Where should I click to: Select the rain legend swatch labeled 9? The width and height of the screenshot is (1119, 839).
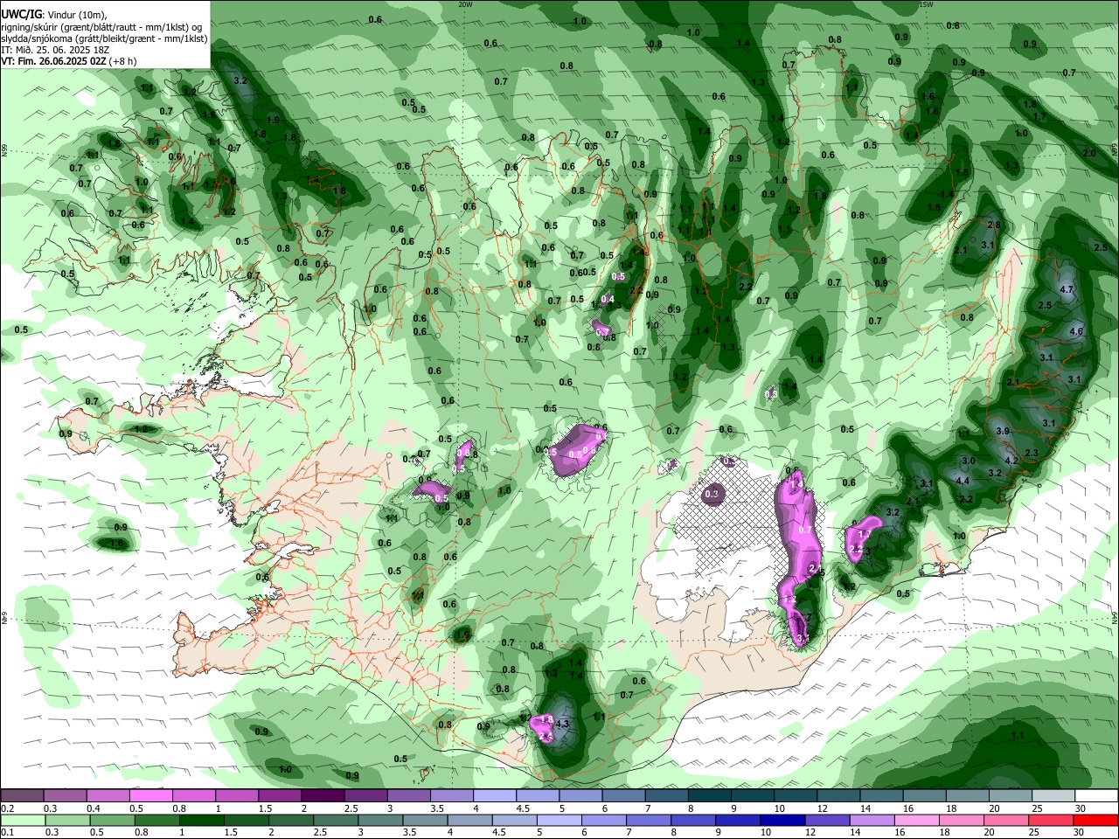[x=739, y=820]
